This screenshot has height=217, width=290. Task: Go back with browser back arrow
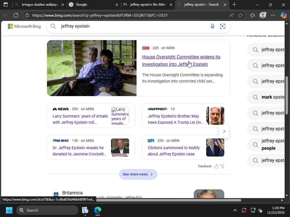pos(6,15)
